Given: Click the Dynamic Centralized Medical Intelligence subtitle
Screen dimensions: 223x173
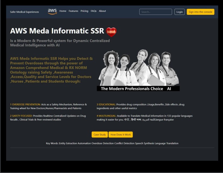Looking at the screenshot, I should 60,43.
